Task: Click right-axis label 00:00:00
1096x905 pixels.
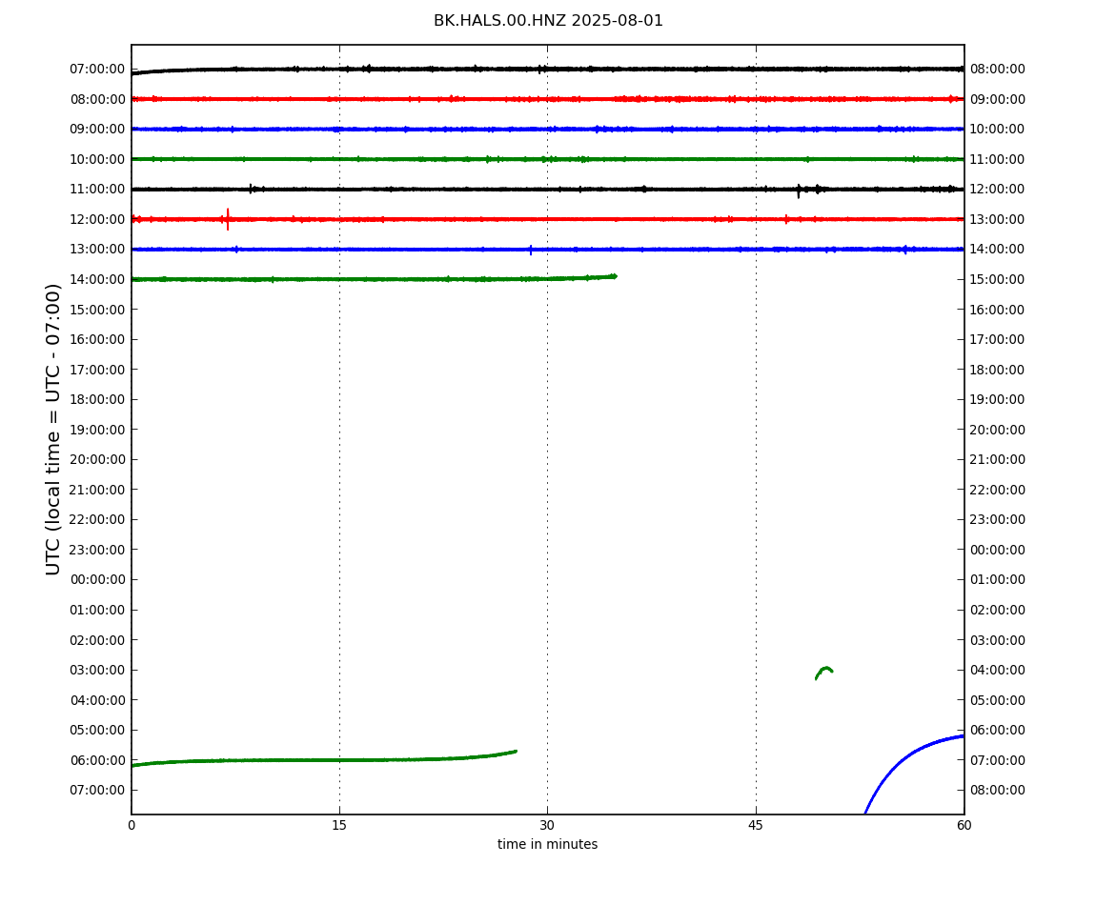Action: tap(998, 550)
